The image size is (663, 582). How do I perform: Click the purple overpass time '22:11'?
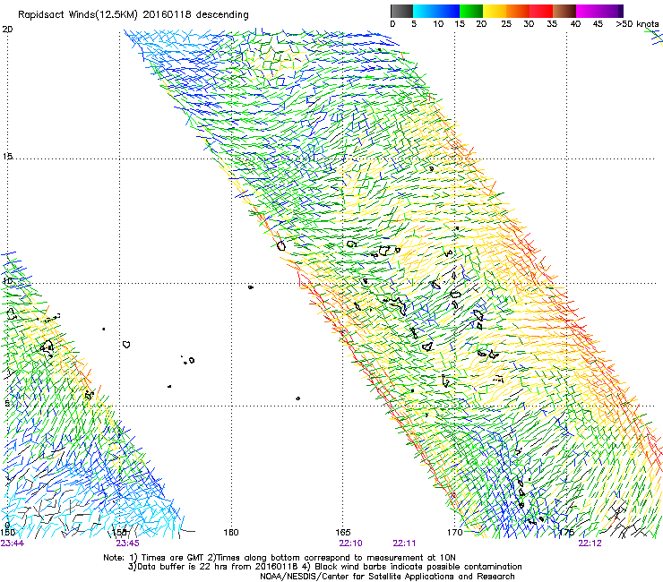point(404,543)
